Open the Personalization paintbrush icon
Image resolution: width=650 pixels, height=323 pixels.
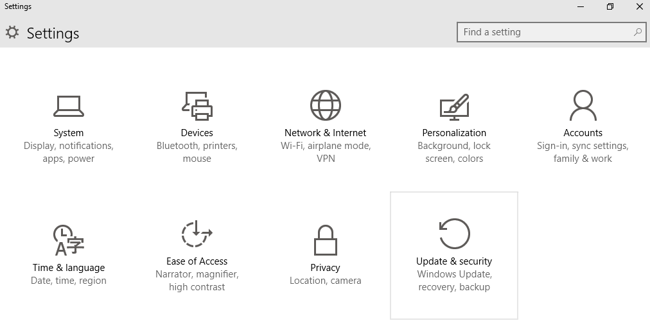click(454, 107)
